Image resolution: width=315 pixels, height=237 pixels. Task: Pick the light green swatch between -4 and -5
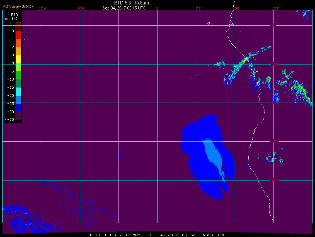(18, 67)
